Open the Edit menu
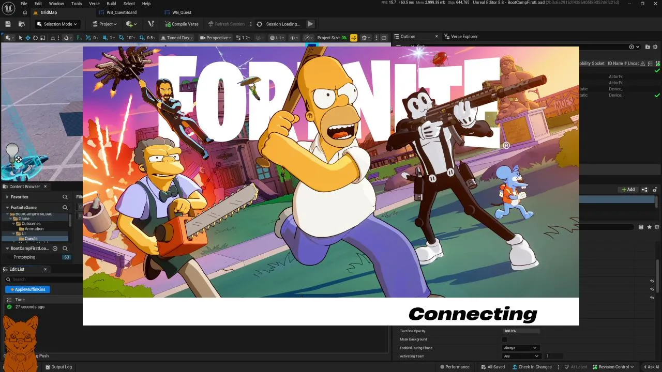This screenshot has width=662, height=372. [x=38, y=4]
